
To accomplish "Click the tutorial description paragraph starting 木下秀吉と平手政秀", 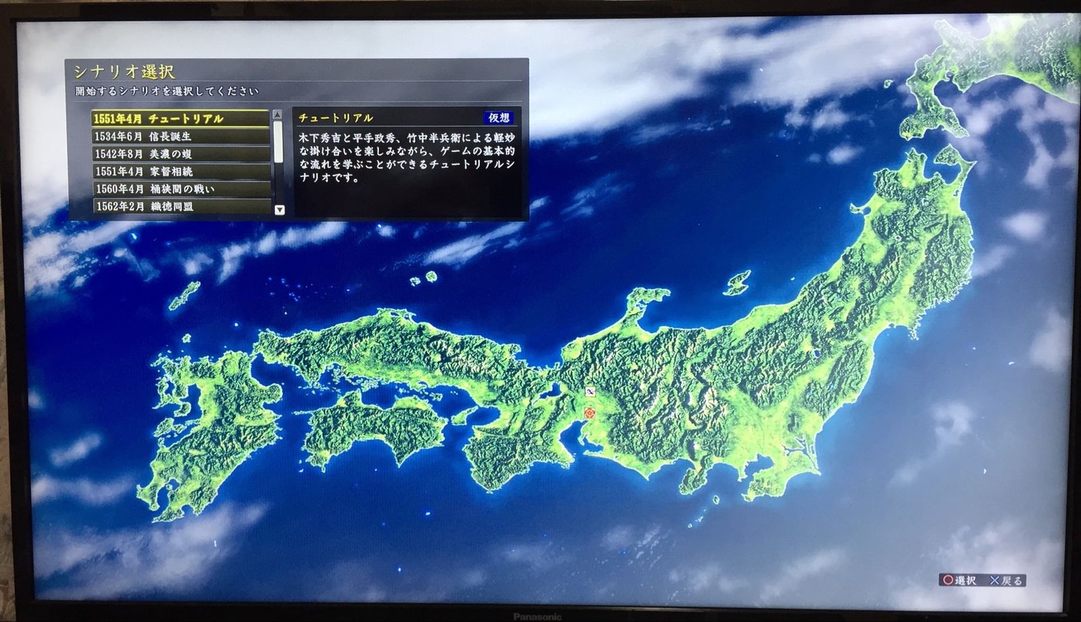I will pos(407,157).
